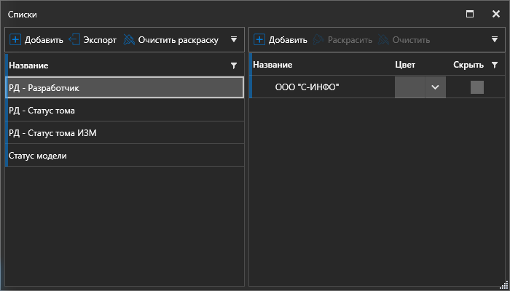Open left toolbar overflow arrow
This screenshot has height=291, width=510.
pos(234,40)
